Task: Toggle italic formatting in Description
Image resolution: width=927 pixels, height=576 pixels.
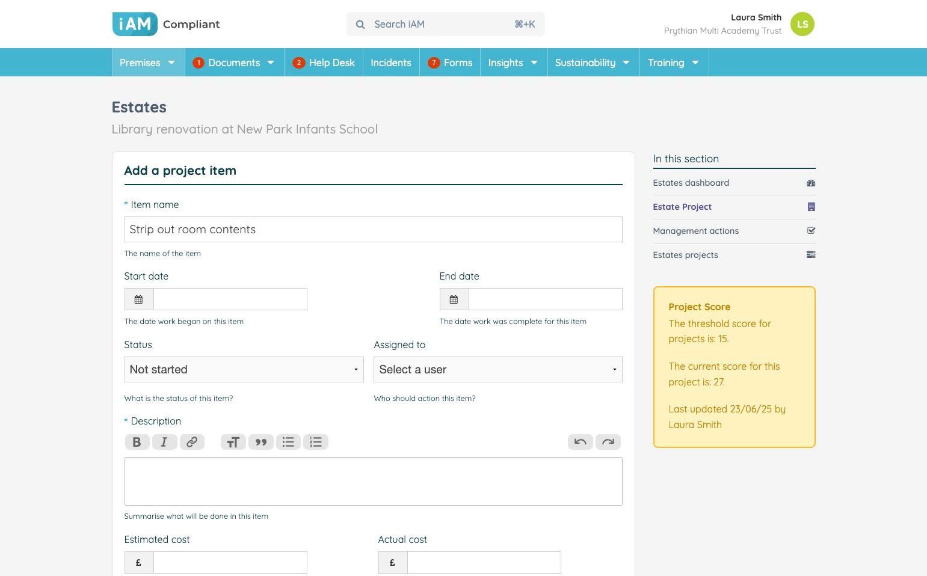Action: (164, 443)
